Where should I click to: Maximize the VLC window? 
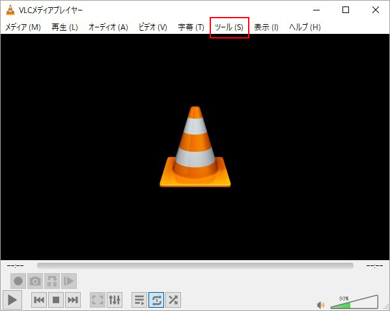346,10
